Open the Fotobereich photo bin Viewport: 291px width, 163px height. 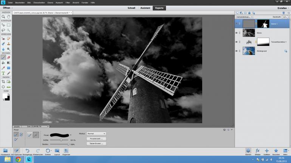coord(5,152)
